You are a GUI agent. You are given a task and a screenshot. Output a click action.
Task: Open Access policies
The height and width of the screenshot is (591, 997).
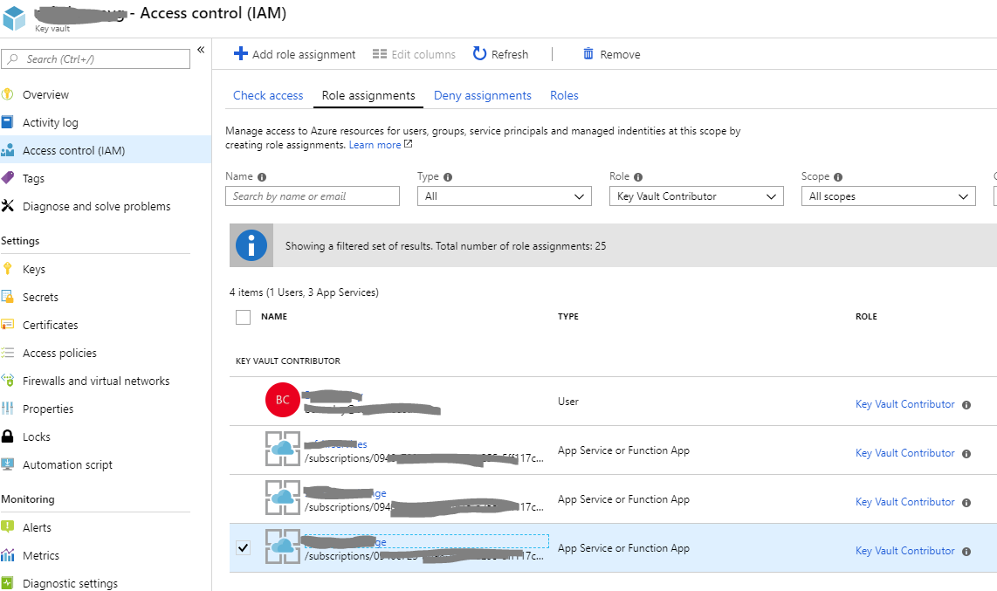click(x=59, y=353)
